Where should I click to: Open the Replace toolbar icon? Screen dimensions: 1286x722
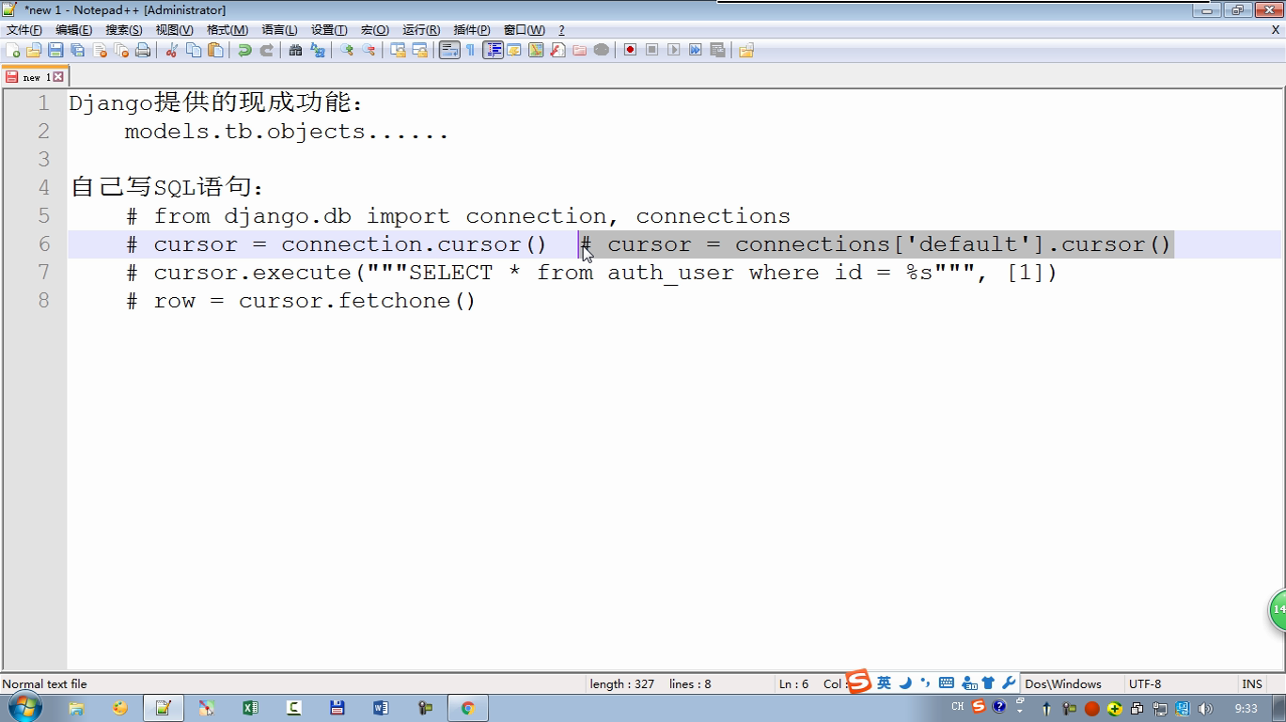(318, 50)
